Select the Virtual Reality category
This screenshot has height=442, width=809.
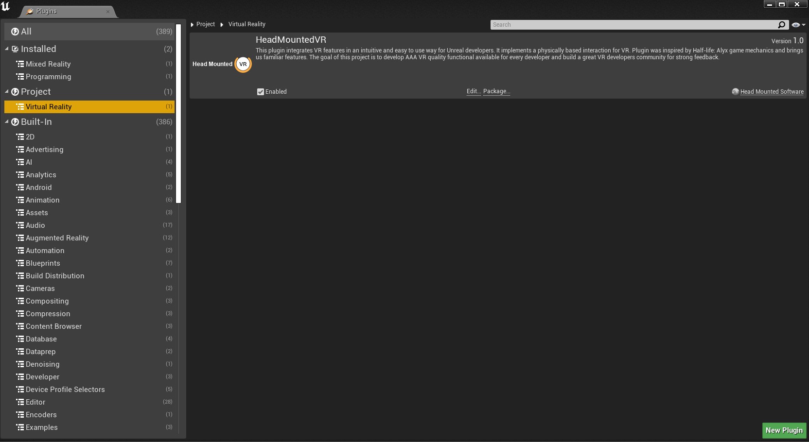coord(89,107)
